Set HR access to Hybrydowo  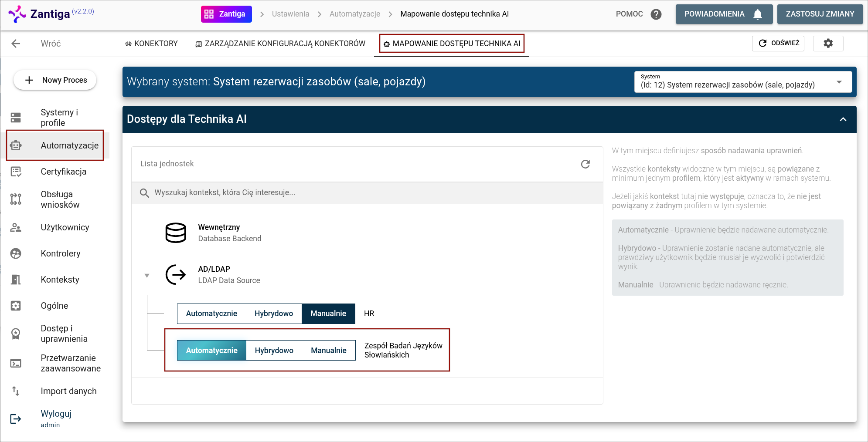pyautogui.click(x=273, y=314)
